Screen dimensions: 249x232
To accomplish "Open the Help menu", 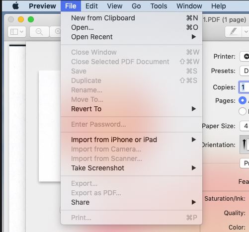I will coord(218,6).
